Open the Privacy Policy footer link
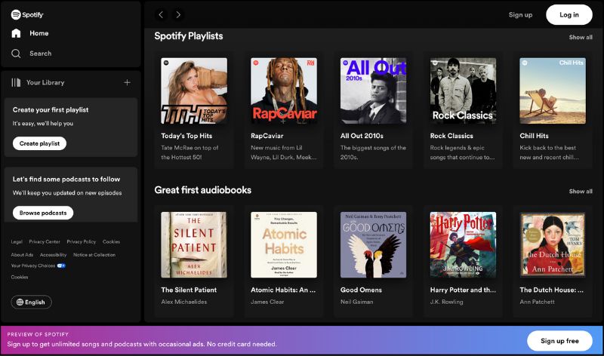The image size is (604, 356). coord(82,241)
